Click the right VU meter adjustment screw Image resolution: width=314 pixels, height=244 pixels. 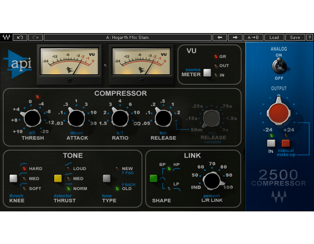pyautogui.click(x=141, y=80)
